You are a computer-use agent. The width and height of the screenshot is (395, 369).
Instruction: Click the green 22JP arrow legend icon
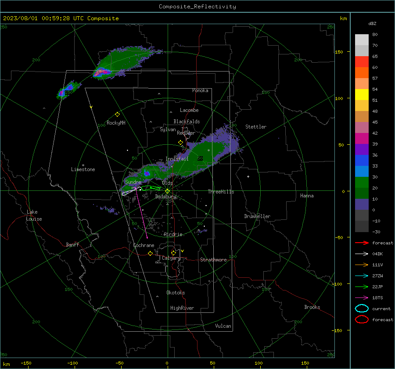(362, 287)
